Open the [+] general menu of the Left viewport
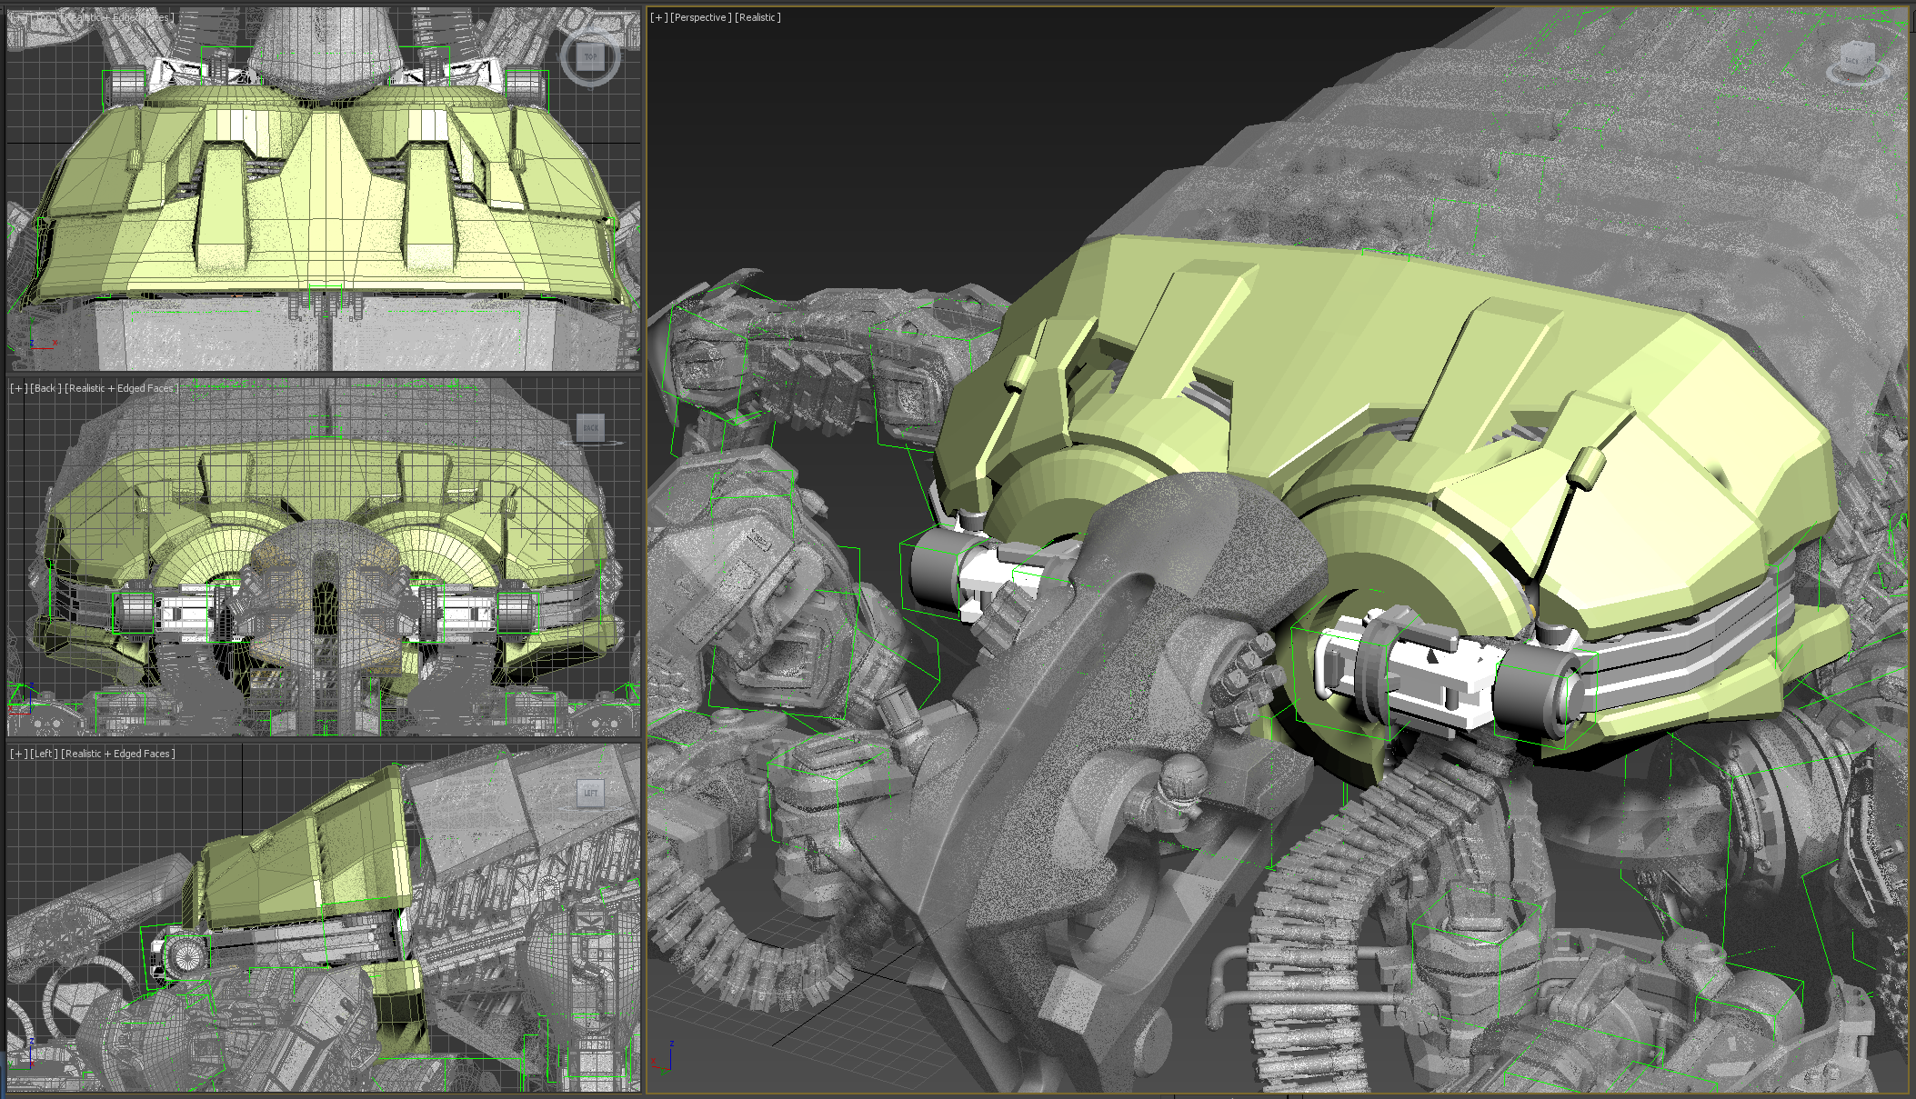Viewport: 1916px width, 1099px height. click(18, 754)
